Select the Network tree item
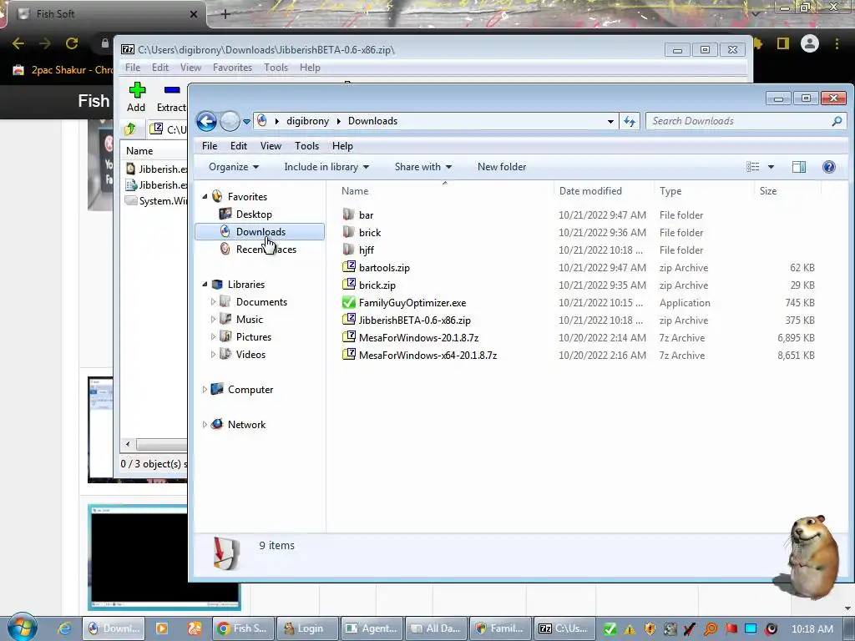The image size is (855, 641). click(246, 424)
